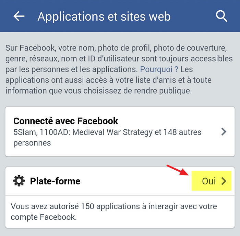240x236 pixels.
Task: Click the Applications et sites web title
Action: 104,17
